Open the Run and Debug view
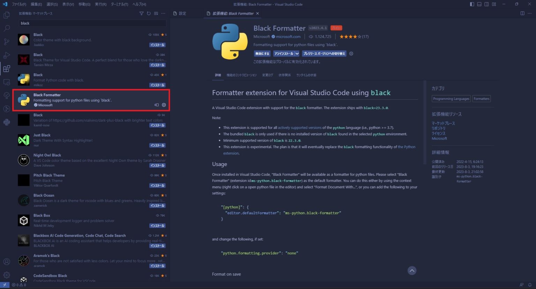The image size is (536, 289). pyautogui.click(x=6, y=55)
